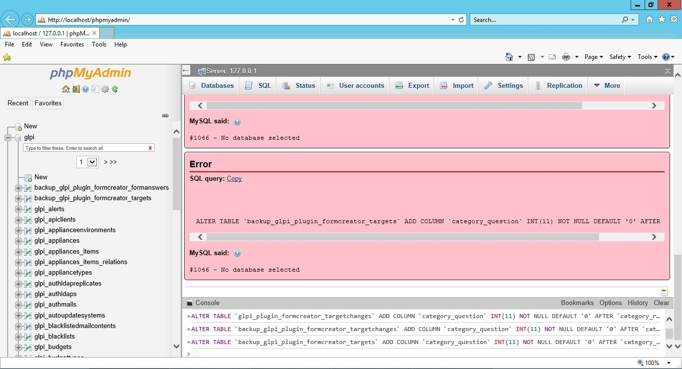Open panel settings with the gear icon

pyautogui.click(x=105, y=89)
